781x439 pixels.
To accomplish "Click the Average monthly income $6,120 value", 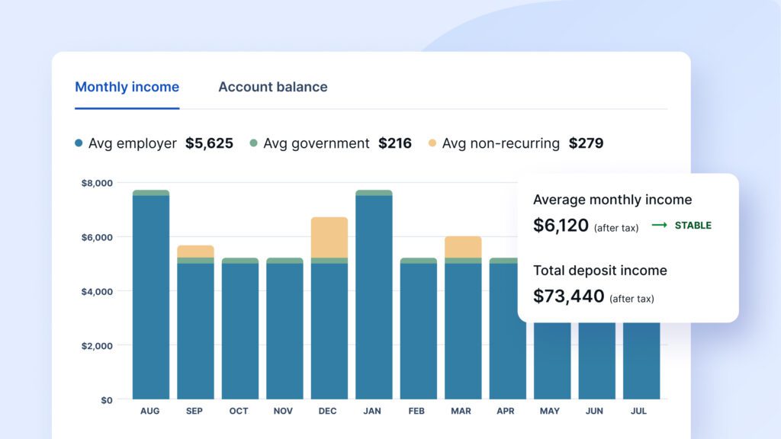I will (x=561, y=226).
